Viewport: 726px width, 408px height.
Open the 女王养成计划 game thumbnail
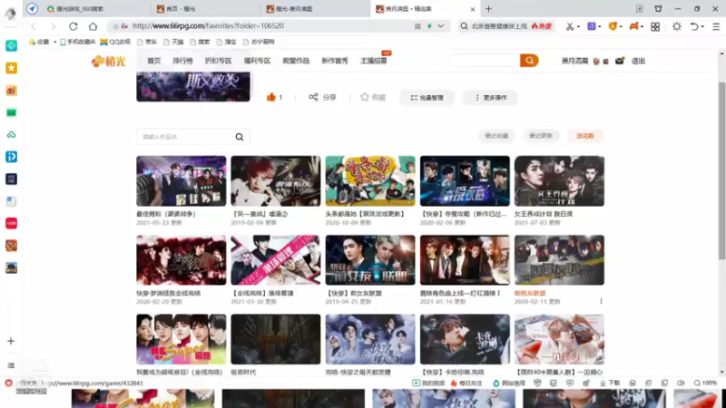pos(559,180)
